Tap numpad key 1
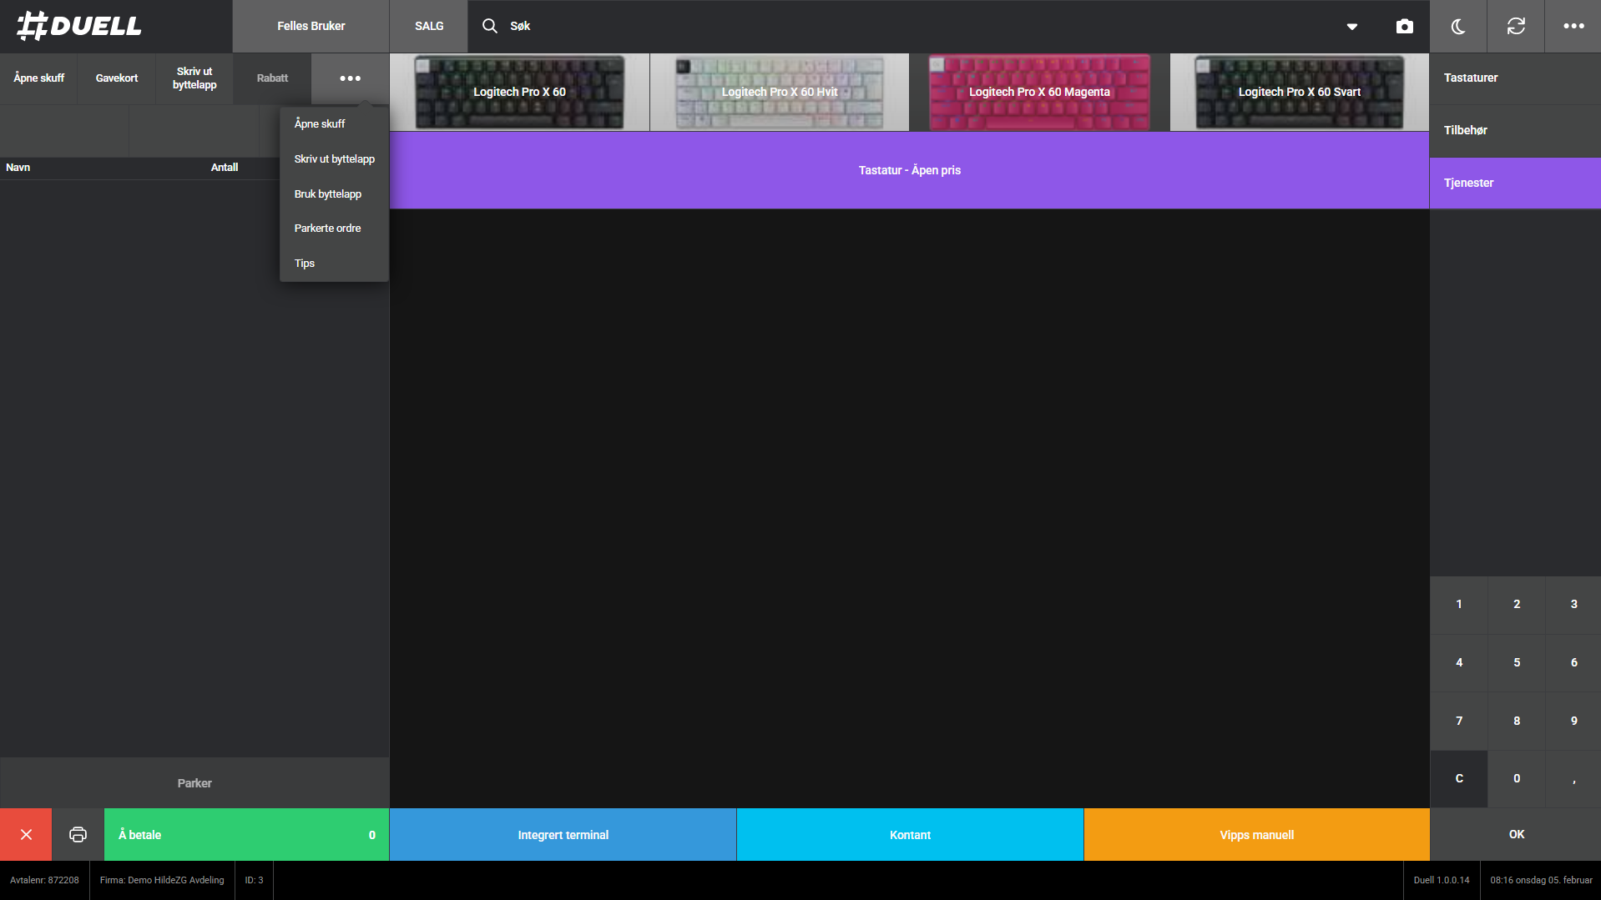Viewport: 1601px width, 900px height. pyautogui.click(x=1459, y=604)
